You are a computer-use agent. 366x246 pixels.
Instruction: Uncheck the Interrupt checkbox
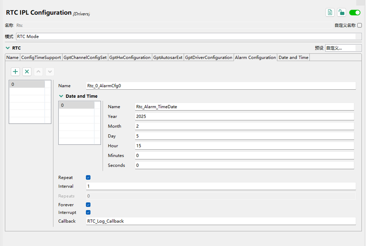[x=88, y=212]
